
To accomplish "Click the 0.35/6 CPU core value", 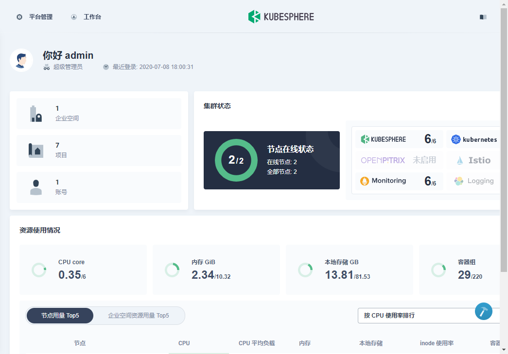I will click(x=72, y=275).
